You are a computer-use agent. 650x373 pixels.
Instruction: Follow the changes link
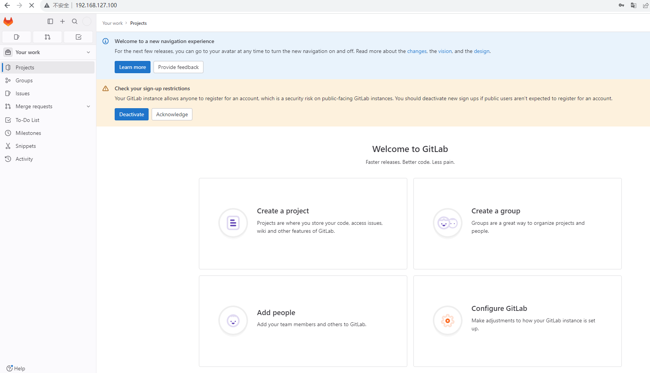[417, 51]
